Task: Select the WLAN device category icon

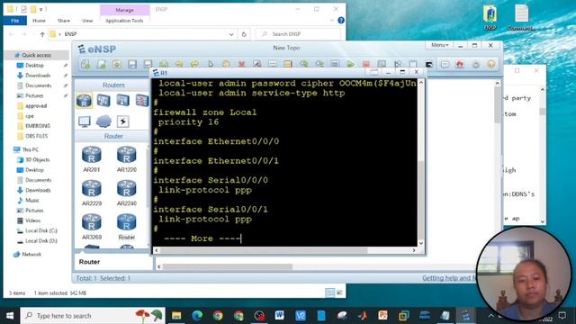Action: (122, 100)
